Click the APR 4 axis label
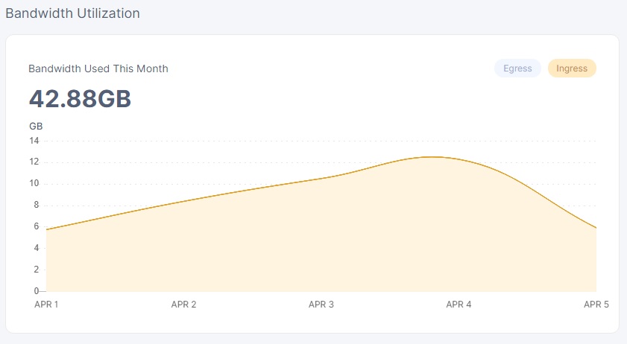 tap(459, 305)
